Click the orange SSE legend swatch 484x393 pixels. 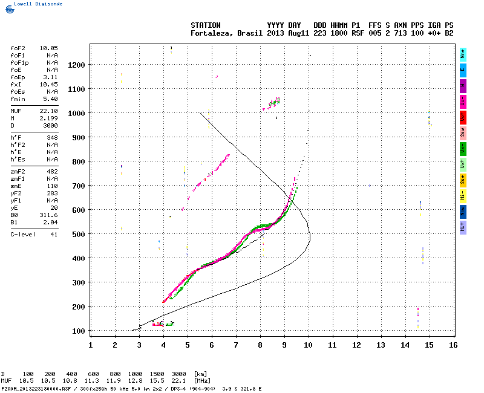pyautogui.click(x=463, y=179)
